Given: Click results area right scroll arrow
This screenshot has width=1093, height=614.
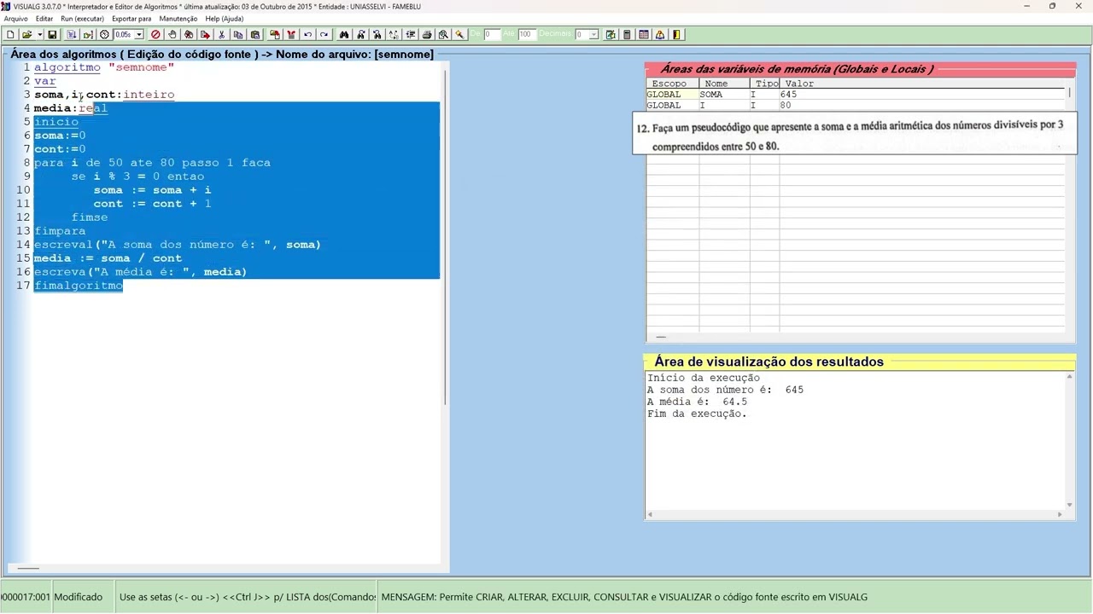Looking at the screenshot, I should pyautogui.click(x=1061, y=514).
